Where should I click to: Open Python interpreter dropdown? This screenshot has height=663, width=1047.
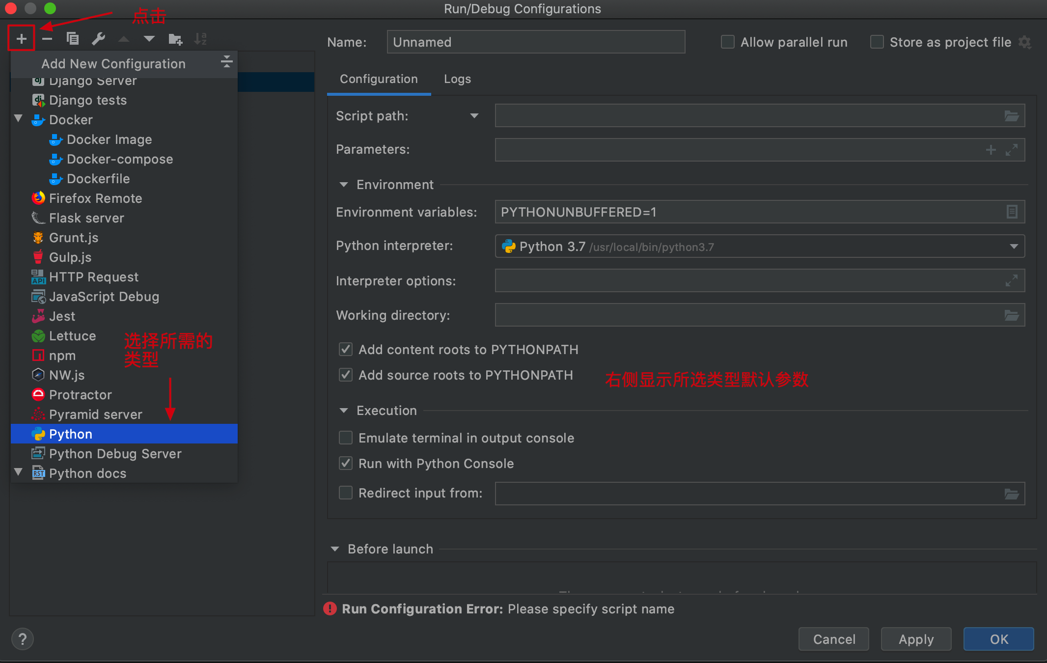click(x=1014, y=246)
